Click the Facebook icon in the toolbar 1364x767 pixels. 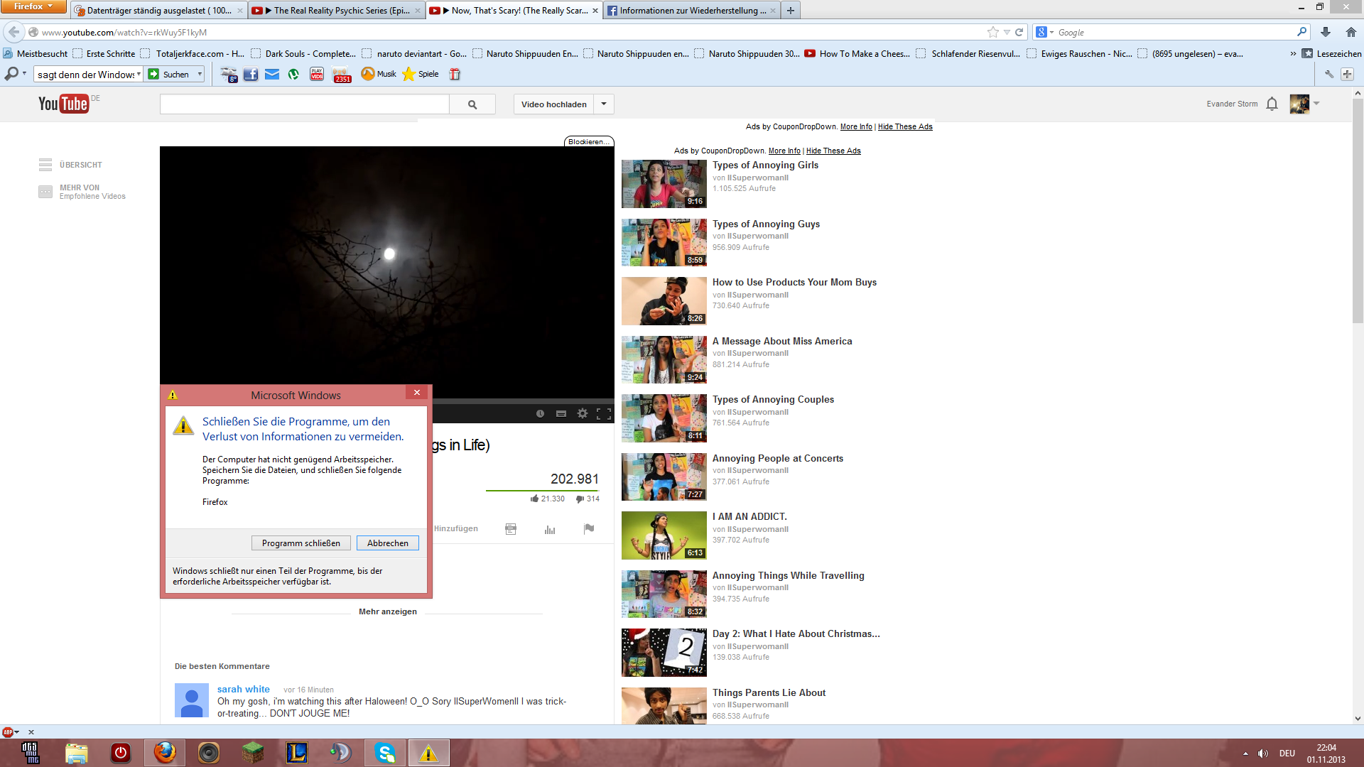[251, 74]
